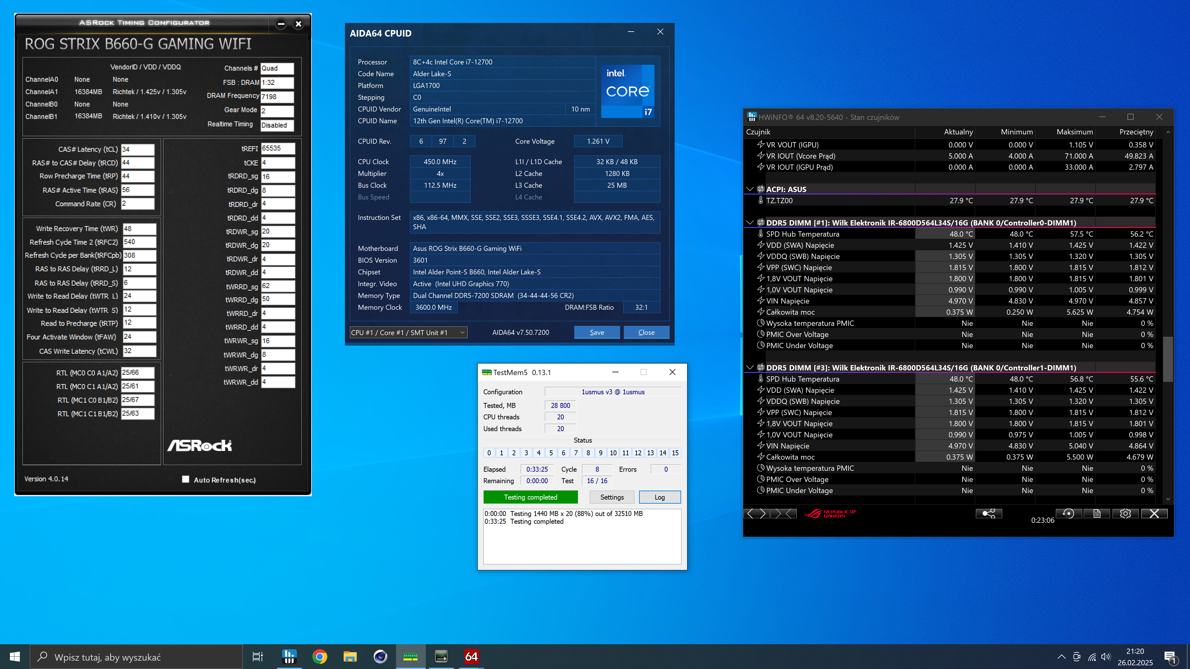1190x669 pixels.
Task: Click Save button in AIDA64 CPUID
Action: click(x=596, y=332)
